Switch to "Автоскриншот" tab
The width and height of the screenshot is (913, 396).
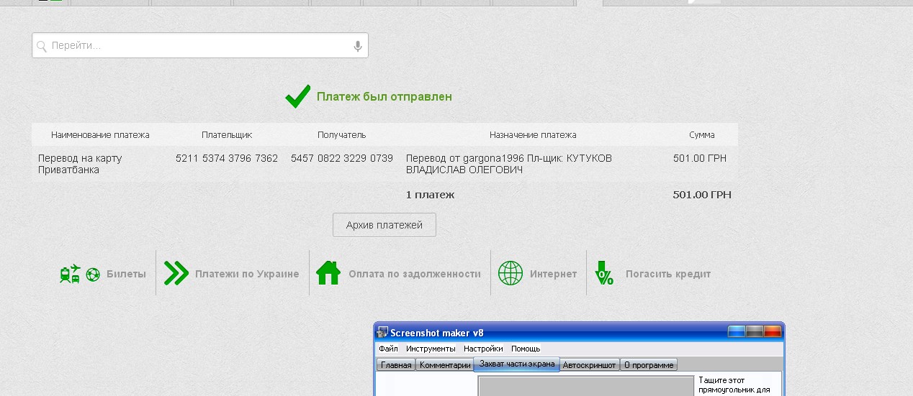pyautogui.click(x=590, y=365)
